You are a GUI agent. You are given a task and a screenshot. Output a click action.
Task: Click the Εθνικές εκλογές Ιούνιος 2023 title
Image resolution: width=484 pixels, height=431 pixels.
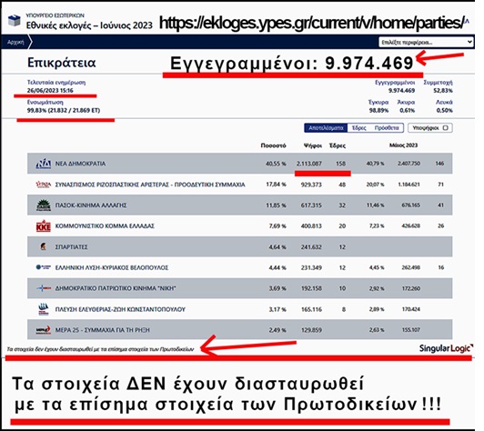coord(89,25)
